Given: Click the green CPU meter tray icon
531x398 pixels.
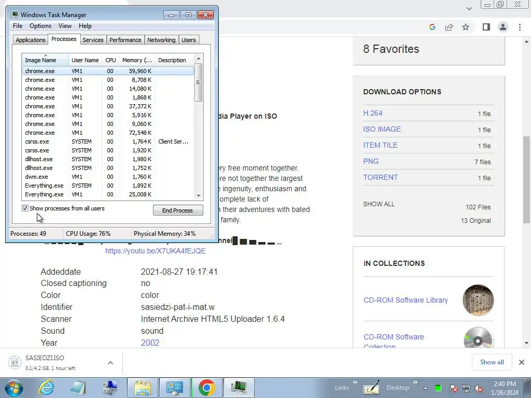Looking at the screenshot, I should point(438,388).
